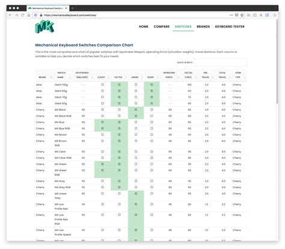Click the 'MX Green RGB' switch name
This screenshot has height=249, width=285.
click(61, 172)
